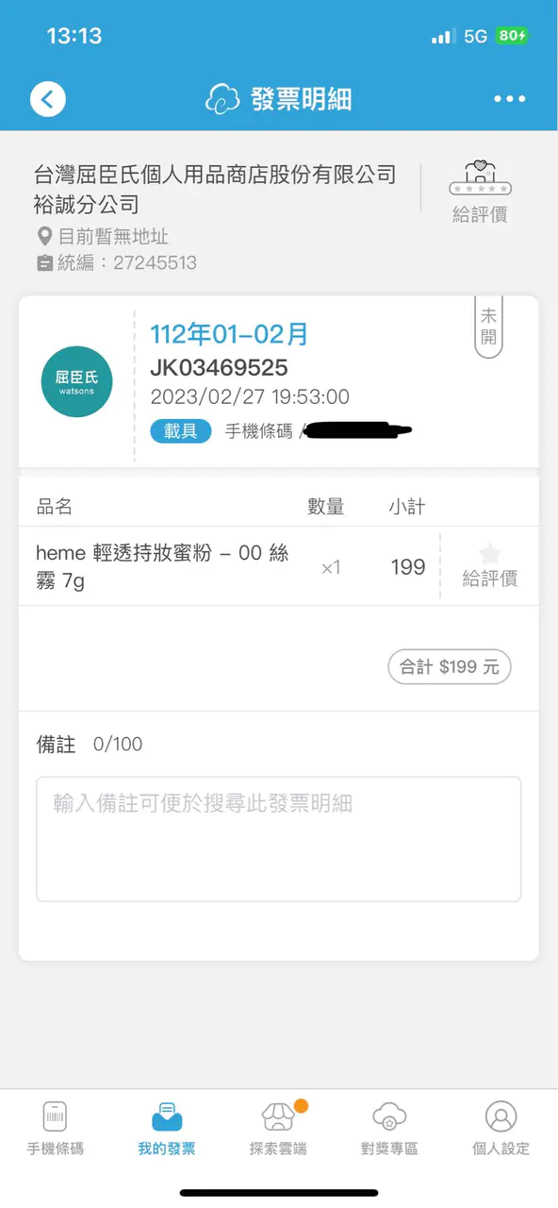This screenshot has width=558, height=1208.
Task: Open the 個人設定 tab
Action: 501,1128
